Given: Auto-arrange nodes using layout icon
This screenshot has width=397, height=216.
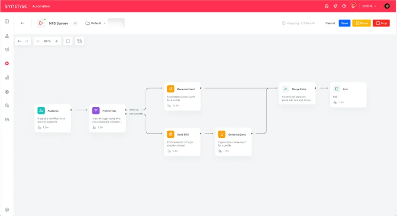Looking at the screenshot, I should tap(79, 41).
